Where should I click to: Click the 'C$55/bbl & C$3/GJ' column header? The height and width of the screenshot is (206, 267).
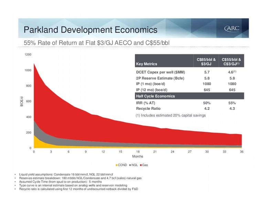click(232, 62)
